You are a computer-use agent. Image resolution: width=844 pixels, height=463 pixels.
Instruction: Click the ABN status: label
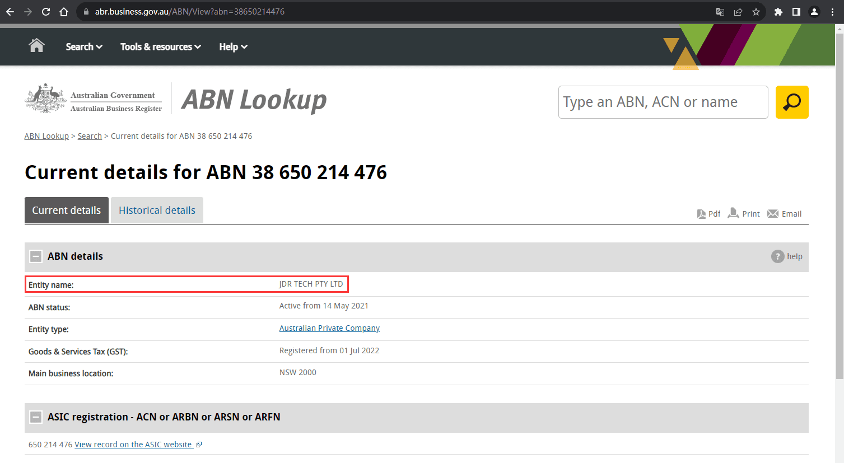(49, 307)
